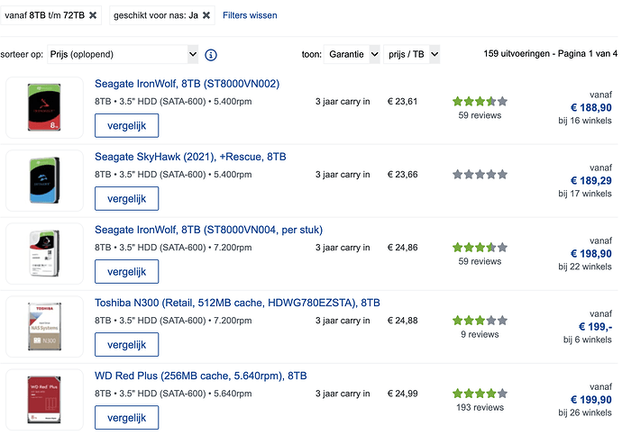Screen dimensions: 622x435
Task: Click the Seagate SkyHawk grey star rating
Action: pyautogui.click(x=480, y=175)
